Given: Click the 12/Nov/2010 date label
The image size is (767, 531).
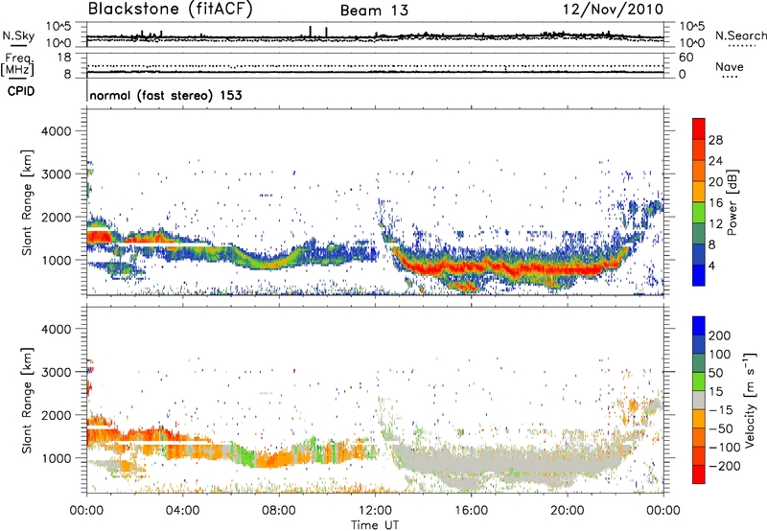Looking at the screenshot, I should click(x=614, y=10).
